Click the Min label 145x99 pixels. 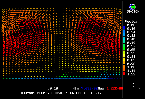click(x=75, y=88)
